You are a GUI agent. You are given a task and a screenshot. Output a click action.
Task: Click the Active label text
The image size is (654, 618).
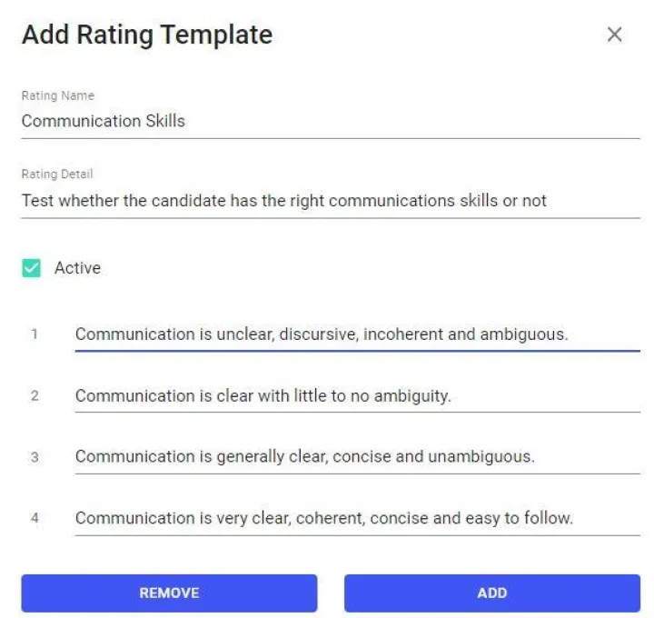coord(77,268)
